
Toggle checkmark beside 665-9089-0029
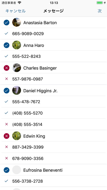click(6, 34)
